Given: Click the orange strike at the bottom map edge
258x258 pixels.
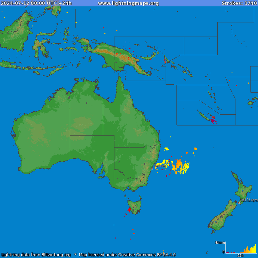Looking at the screenshot, I should [x=163, y=251].
